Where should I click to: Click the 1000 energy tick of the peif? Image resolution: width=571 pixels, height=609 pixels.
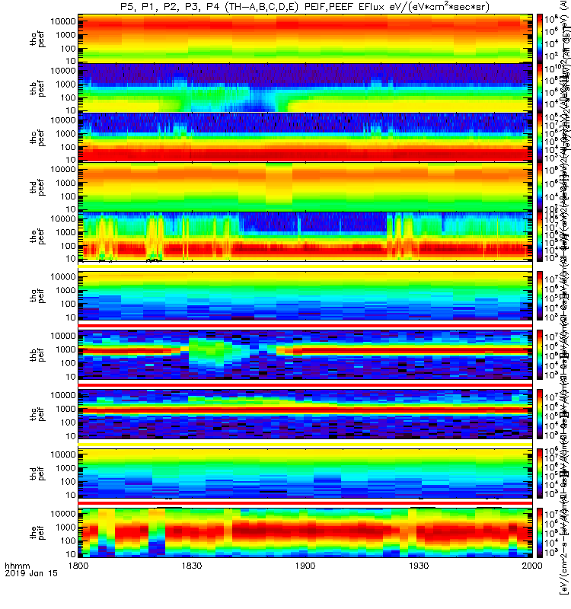click(x=66, y=528)
